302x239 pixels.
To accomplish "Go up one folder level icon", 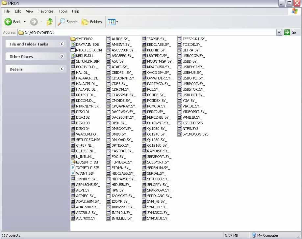I will 49,22.
